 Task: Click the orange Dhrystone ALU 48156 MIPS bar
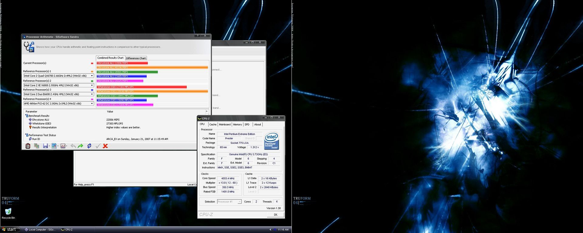click(x=152, y=67)
